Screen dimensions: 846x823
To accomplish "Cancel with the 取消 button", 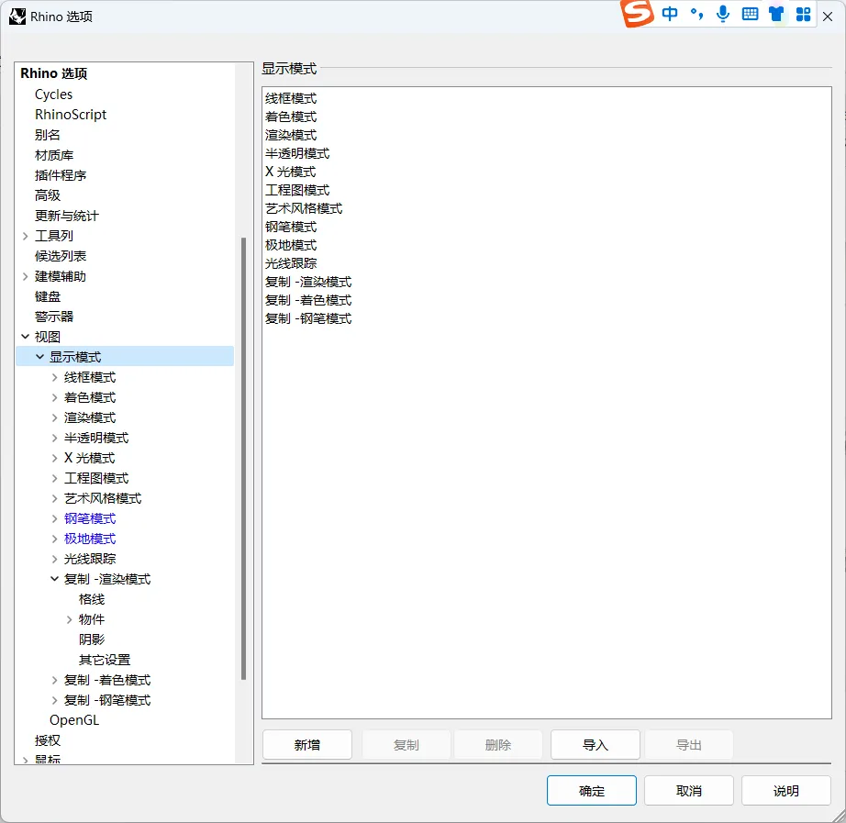I will 688,791.
